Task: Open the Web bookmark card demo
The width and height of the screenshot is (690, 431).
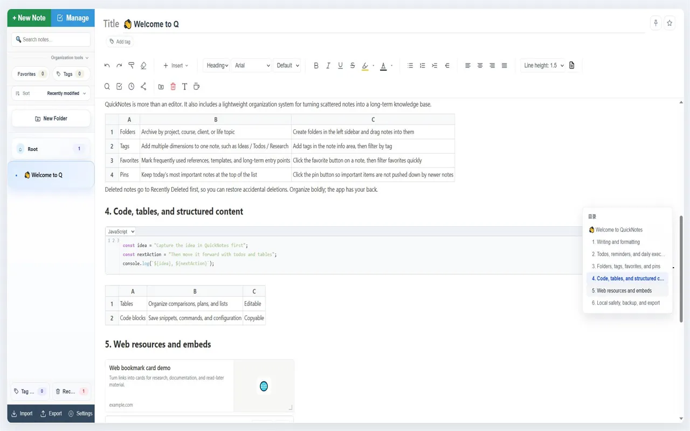Action: point(200,386)
